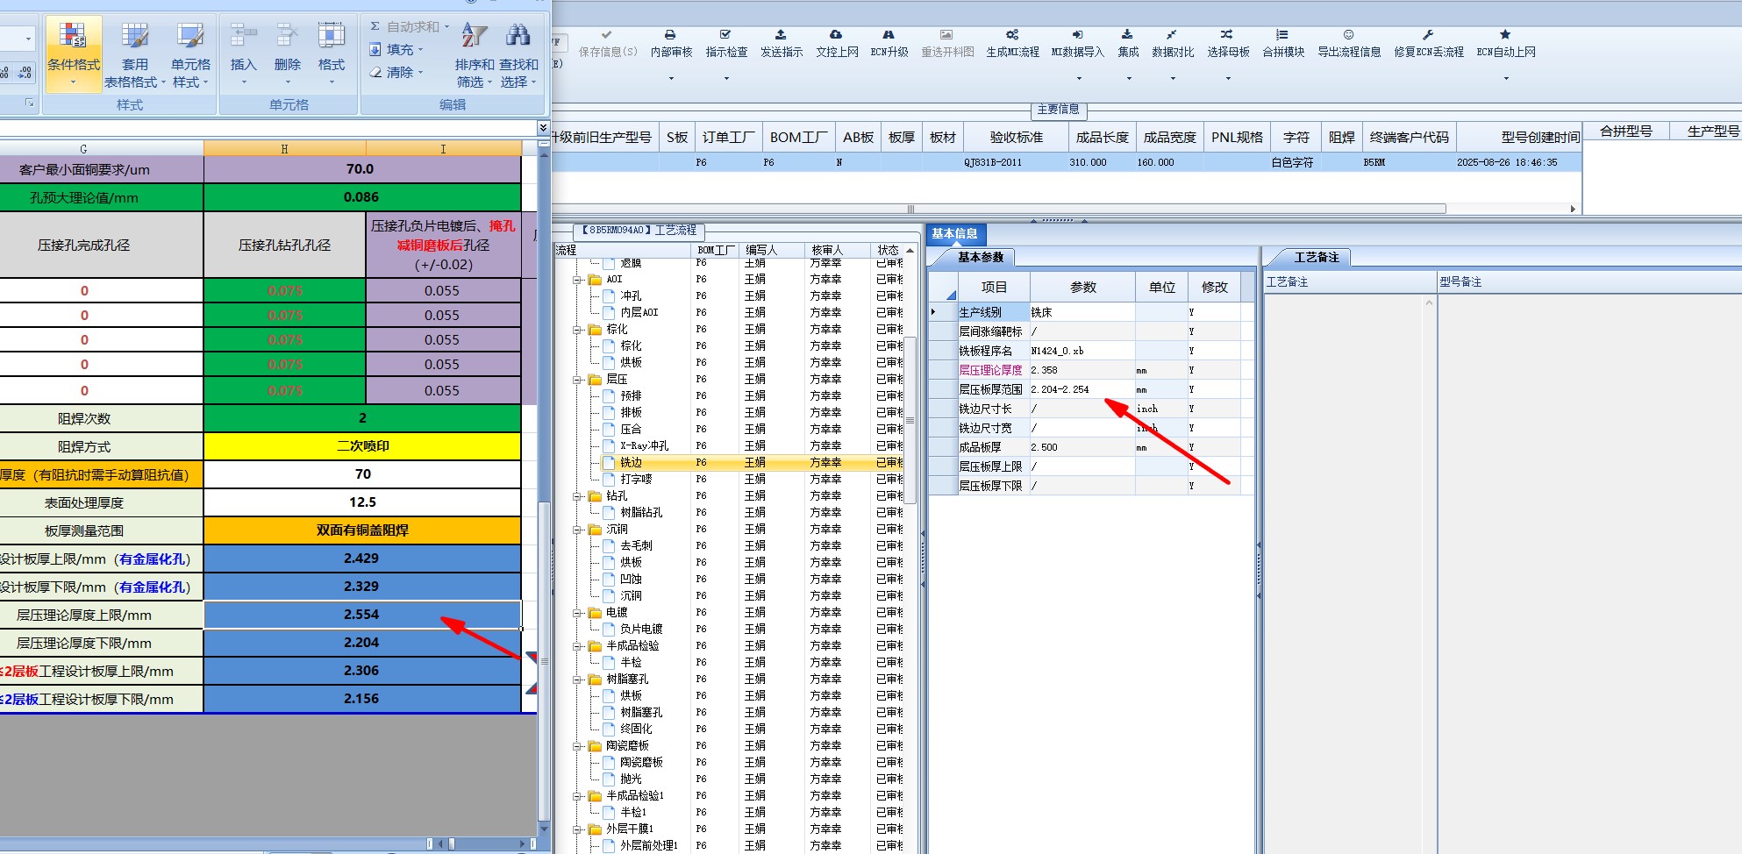This screenshot has width=1742, height=854.
Task: Open dropdown arrow under 指示检查
Action: click(726, 79)
